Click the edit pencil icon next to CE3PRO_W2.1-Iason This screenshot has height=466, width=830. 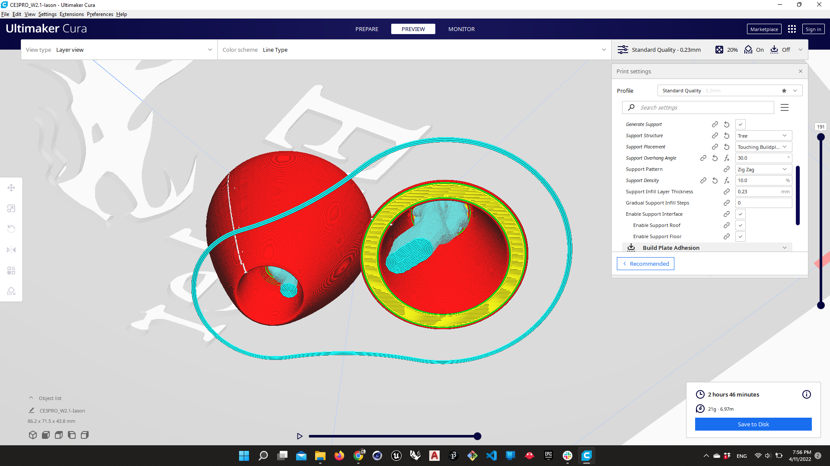point(32,410)
